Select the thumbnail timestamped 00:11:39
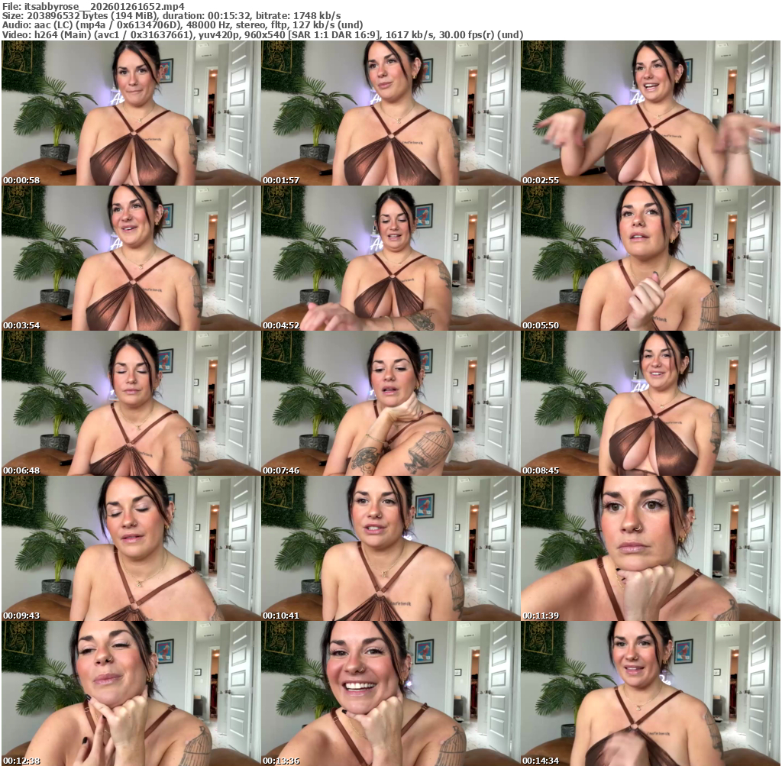The height and width of the screenshot is (766, 782). pos(651,548)
